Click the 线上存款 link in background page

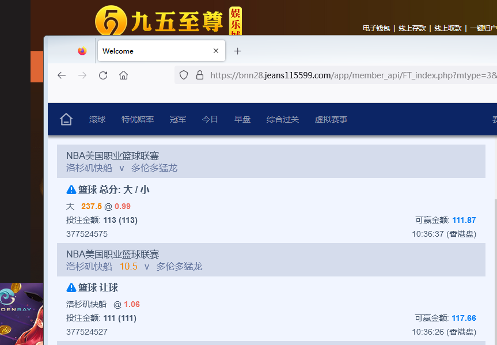412,28
